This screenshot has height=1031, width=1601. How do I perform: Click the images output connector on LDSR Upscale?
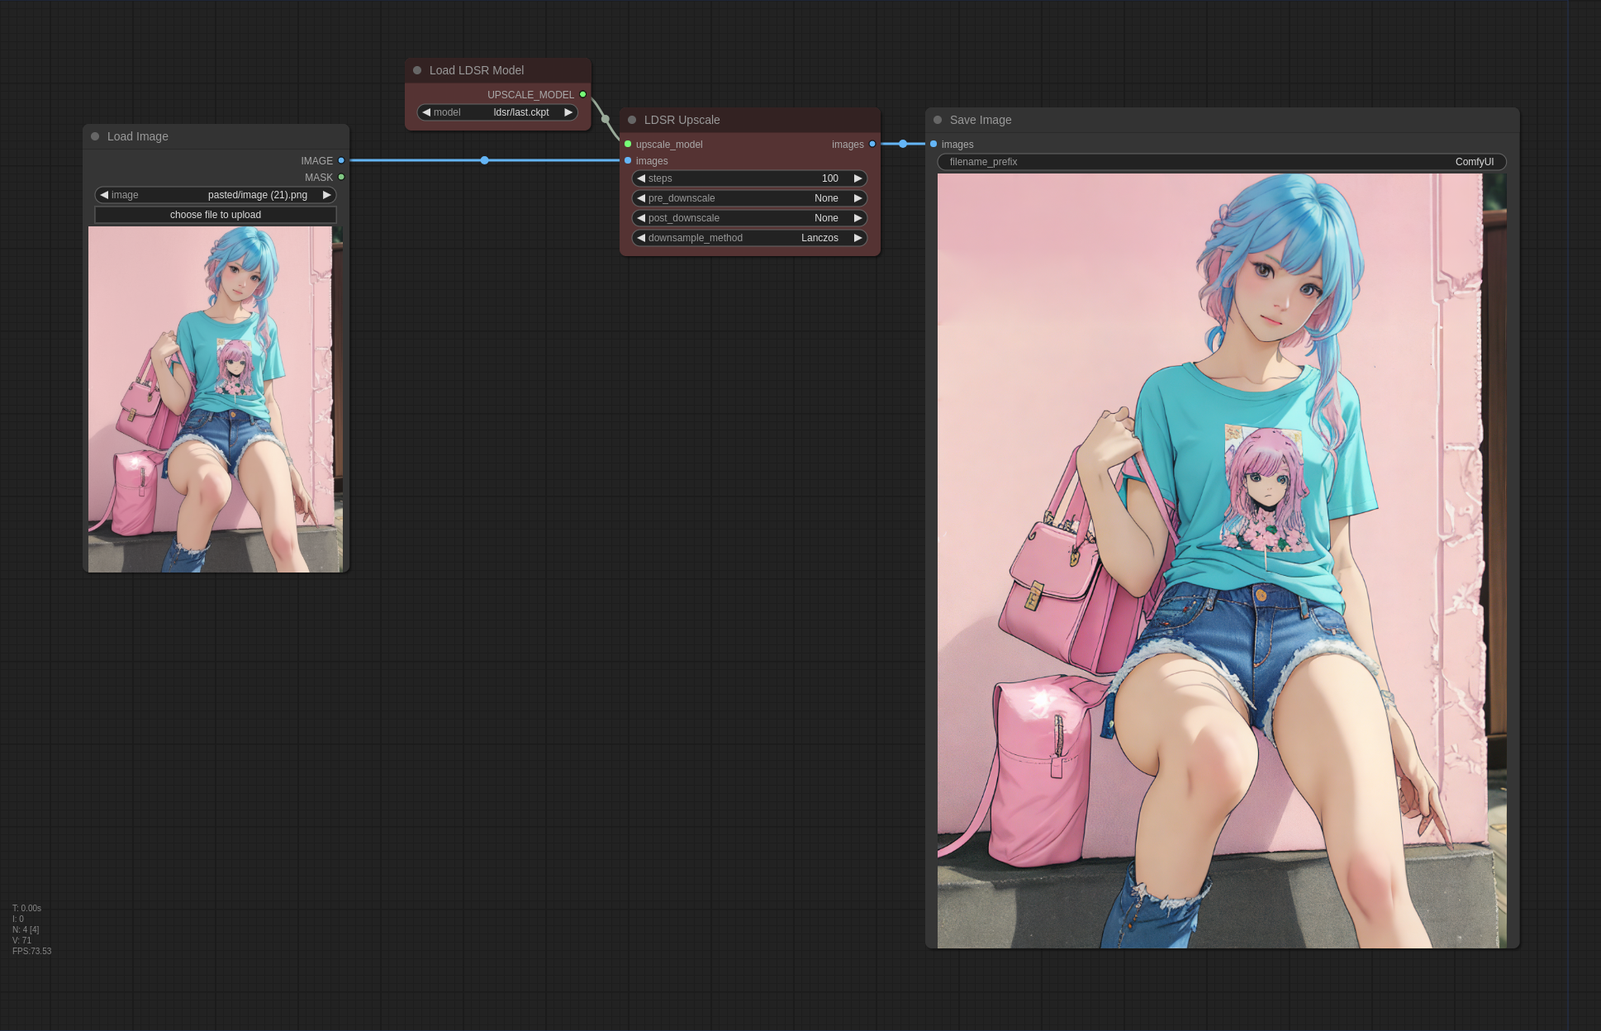(x=872, y=144)
